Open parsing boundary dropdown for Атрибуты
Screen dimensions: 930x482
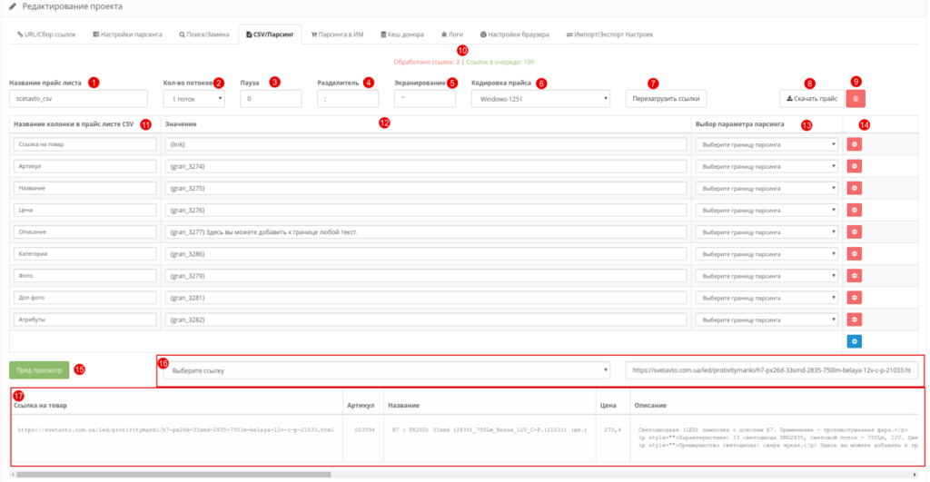(x=767, y=320)
